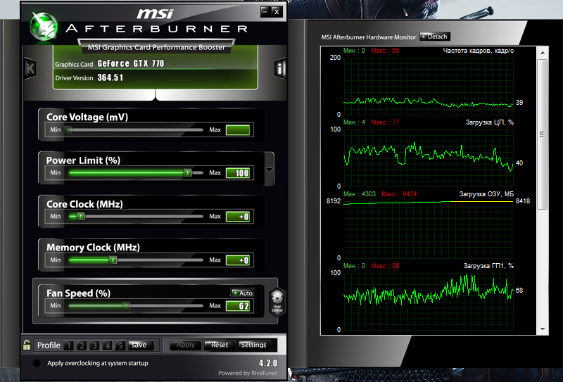The height and width of the screenshot is (382, 563).
Task: Click the 4.2.0 version number
Action: click(x=268, y=363)
